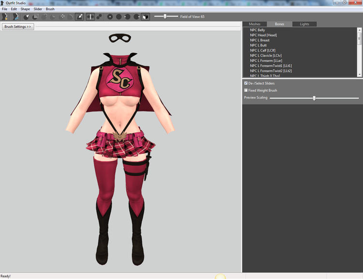
Task: Click the bone list scroll-up arrow
Action: point(359,30)
